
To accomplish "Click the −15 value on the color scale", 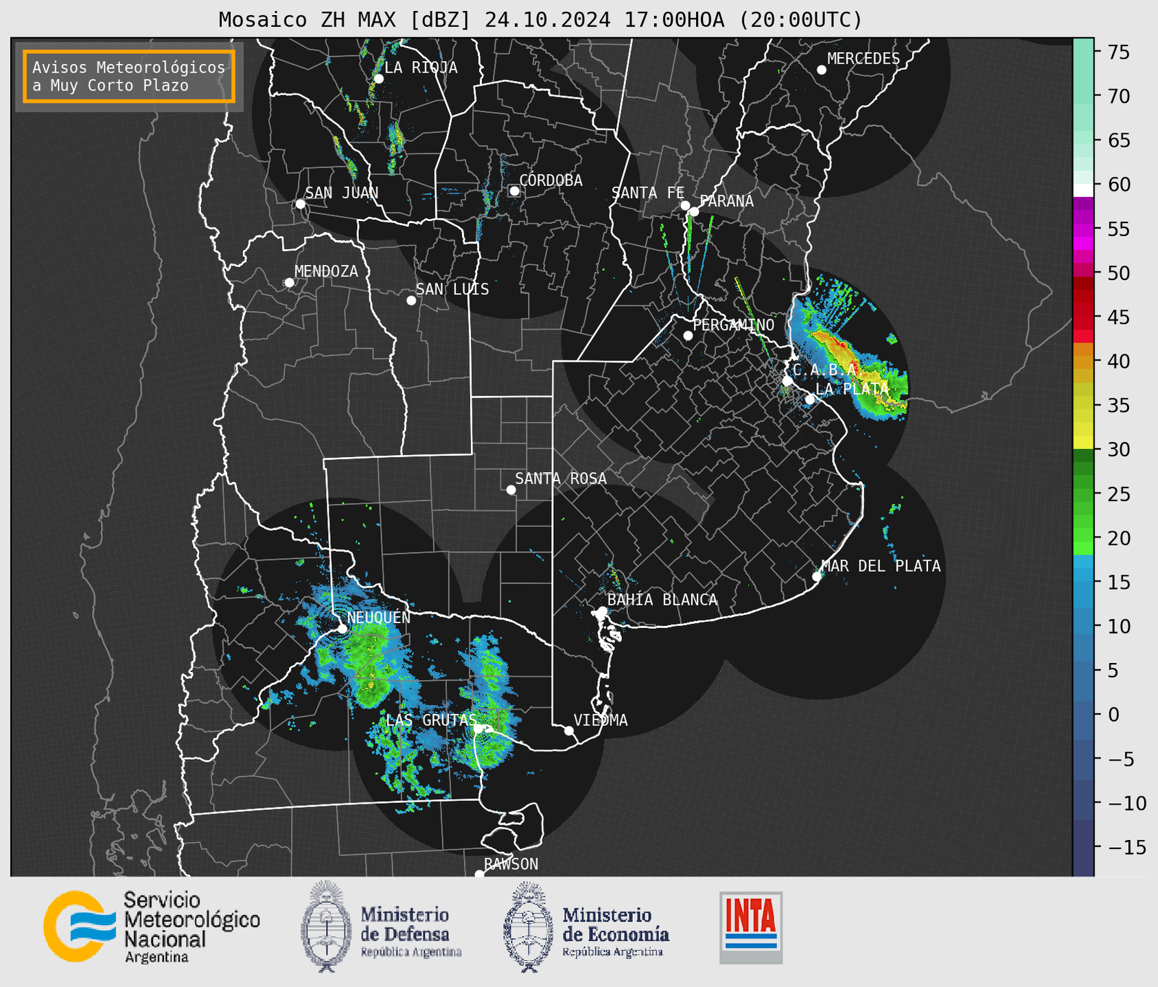I will pyautogui.click(x=1126, y=847).
